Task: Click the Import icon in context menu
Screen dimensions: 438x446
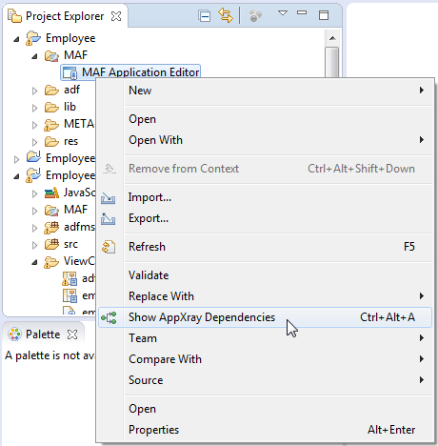Action: point(108,197)
